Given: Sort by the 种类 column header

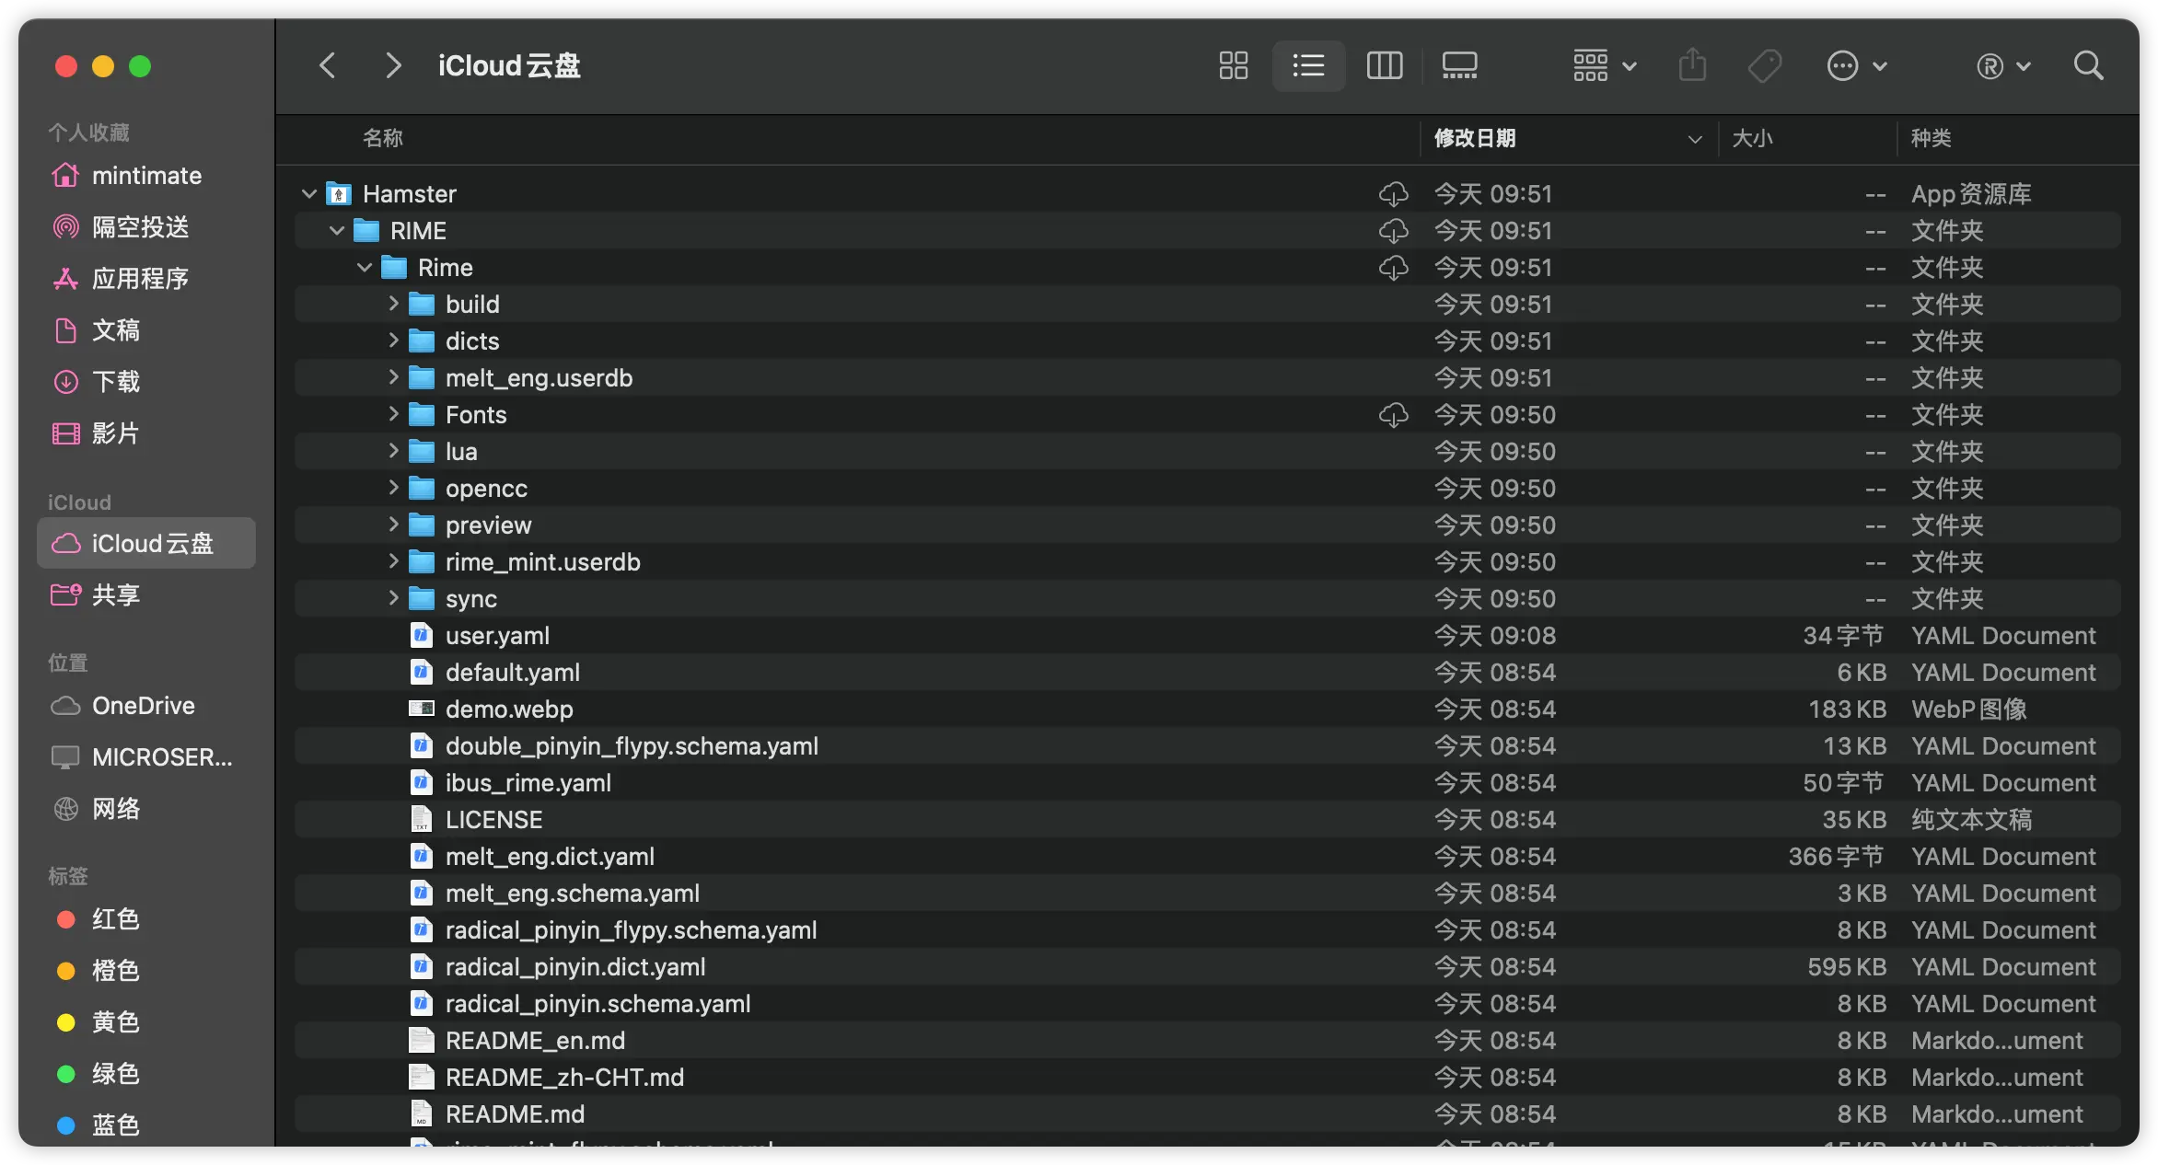Looking at the screenshot, I should click(x=1931, y=138).
